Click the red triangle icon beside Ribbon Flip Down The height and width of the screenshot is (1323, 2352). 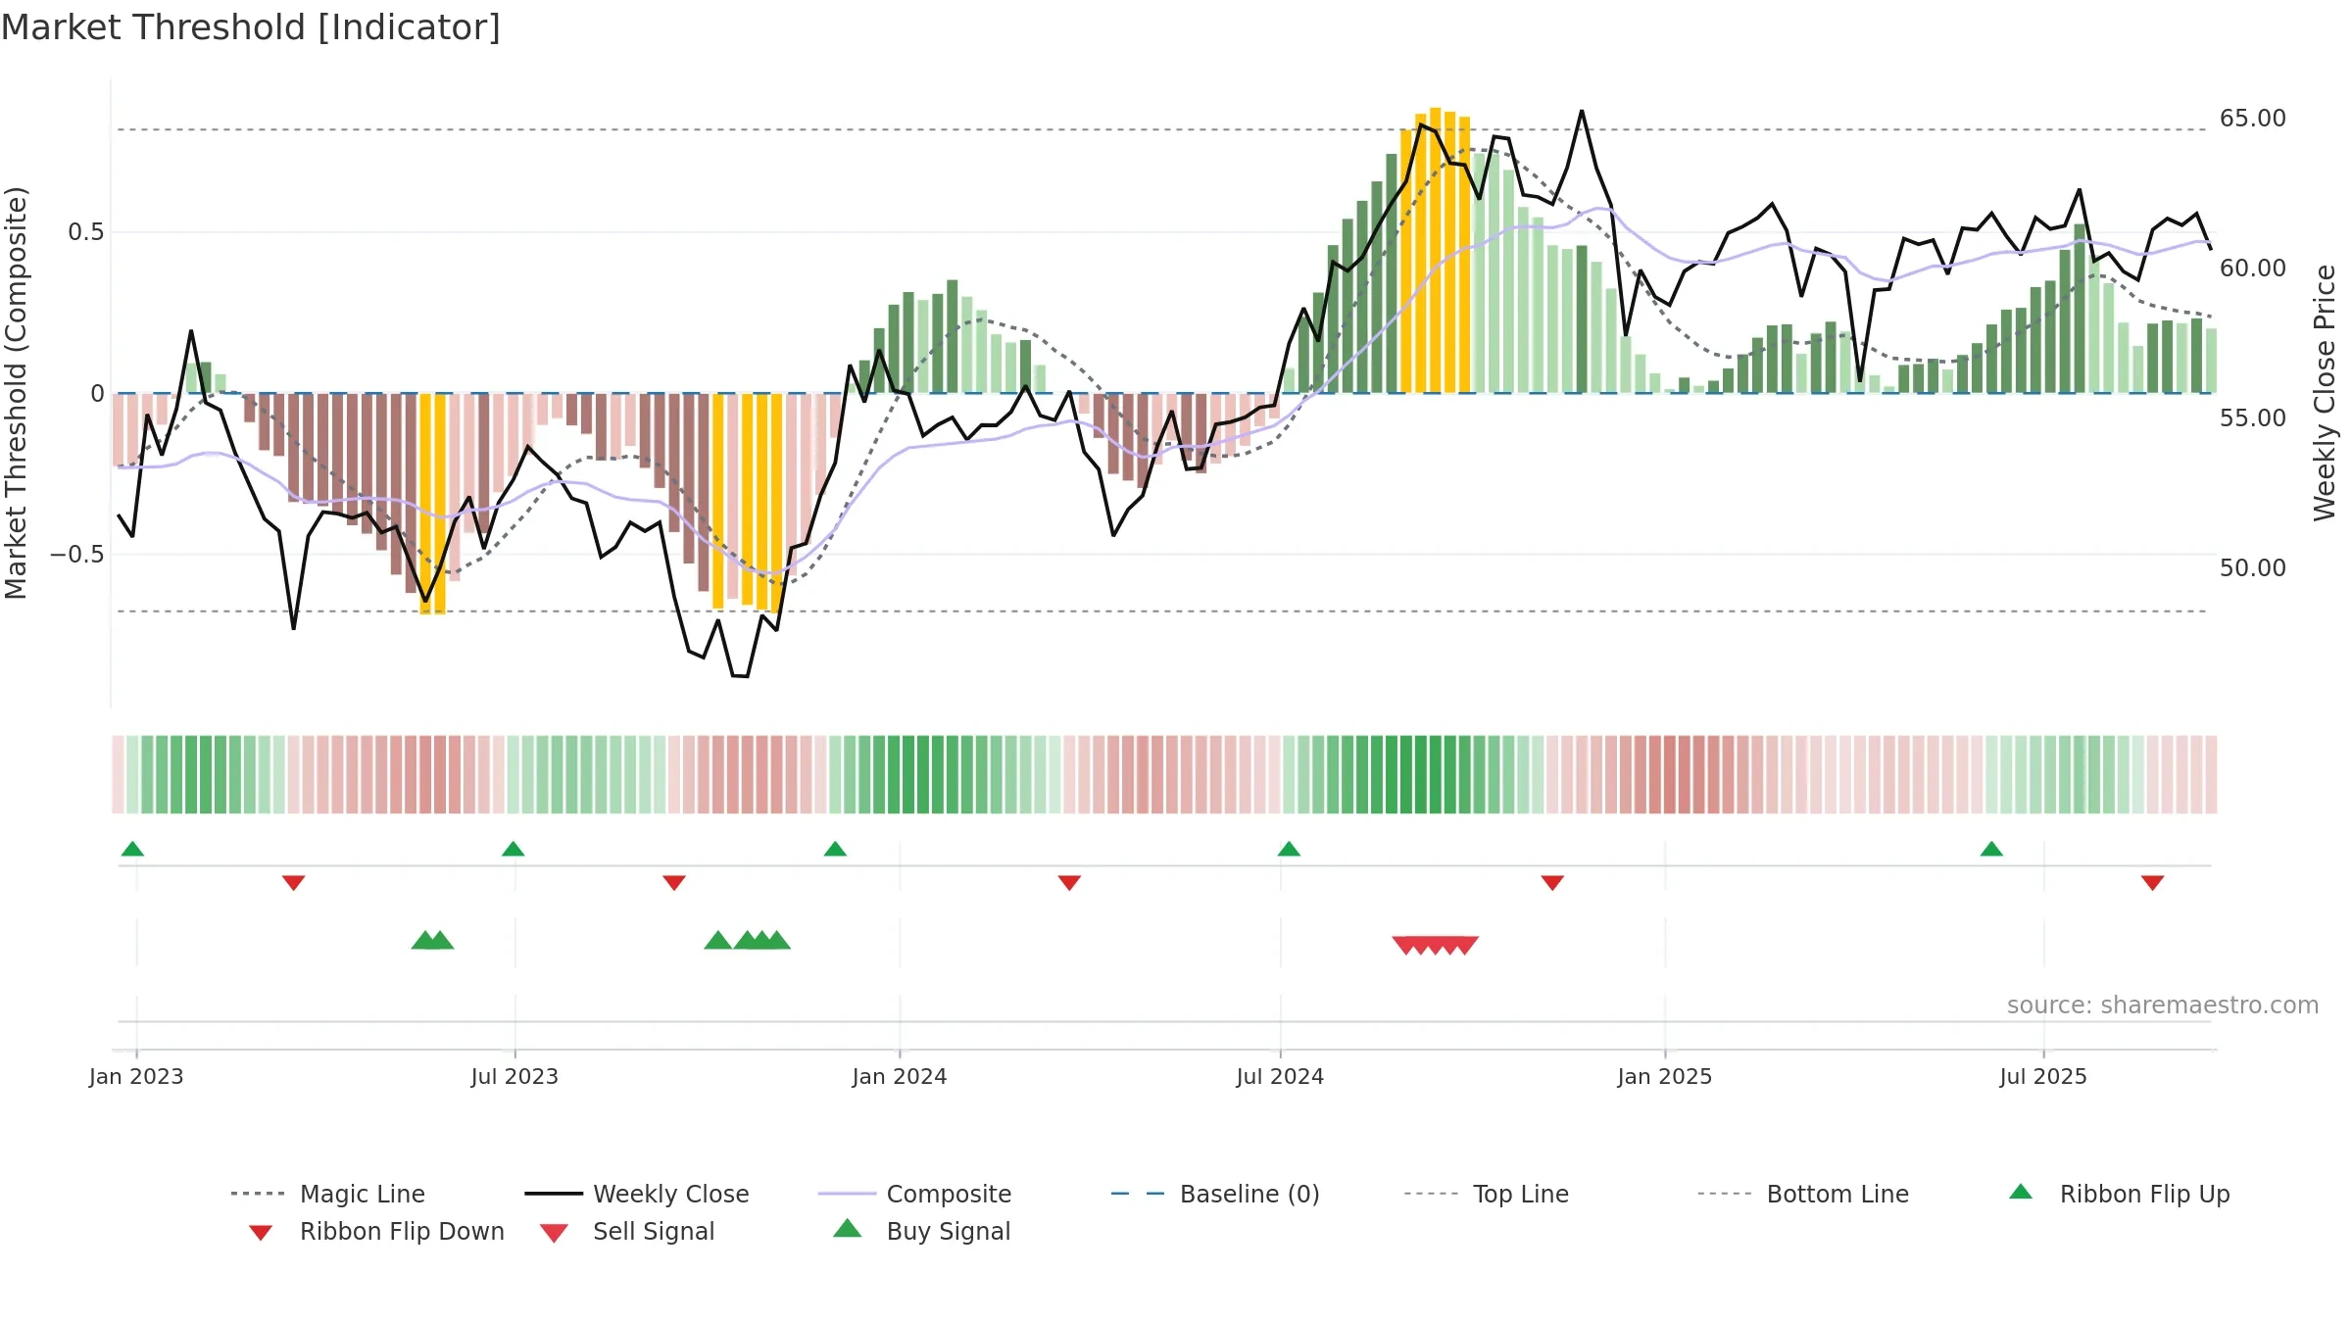point(261,1233)
